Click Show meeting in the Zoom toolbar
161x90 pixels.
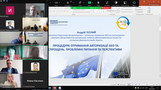click(x=125, y=3)
